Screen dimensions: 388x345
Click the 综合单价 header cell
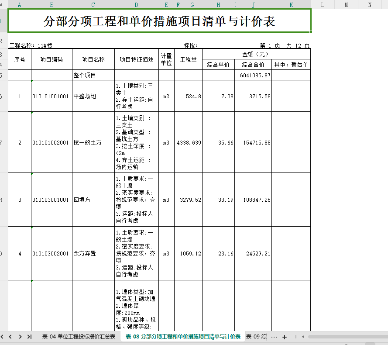pyautogui.click(x=219, y=65)
